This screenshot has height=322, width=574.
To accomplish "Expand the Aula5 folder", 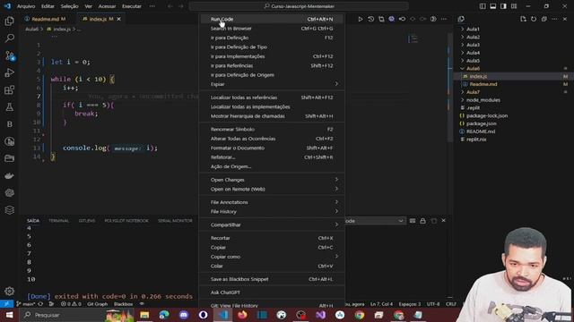I will [x=473, y=61].
